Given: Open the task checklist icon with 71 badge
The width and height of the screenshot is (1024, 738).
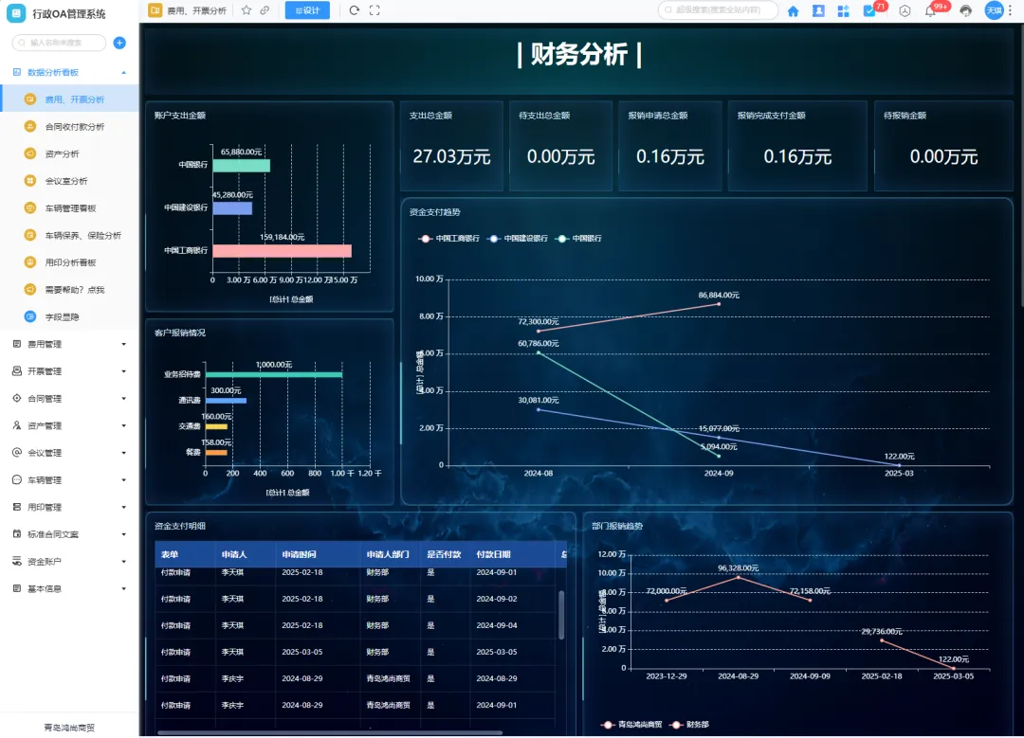Looking at the screenshot, I should coord(869,11).
